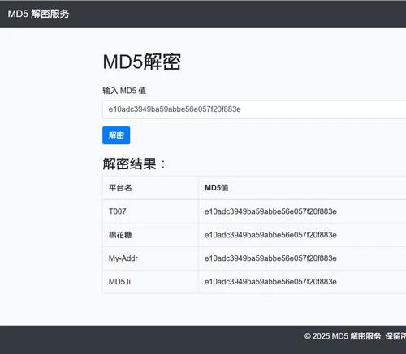Screen dimensions: 406x354
Task: Select the T007 platform cell
Action: [118, 211]
